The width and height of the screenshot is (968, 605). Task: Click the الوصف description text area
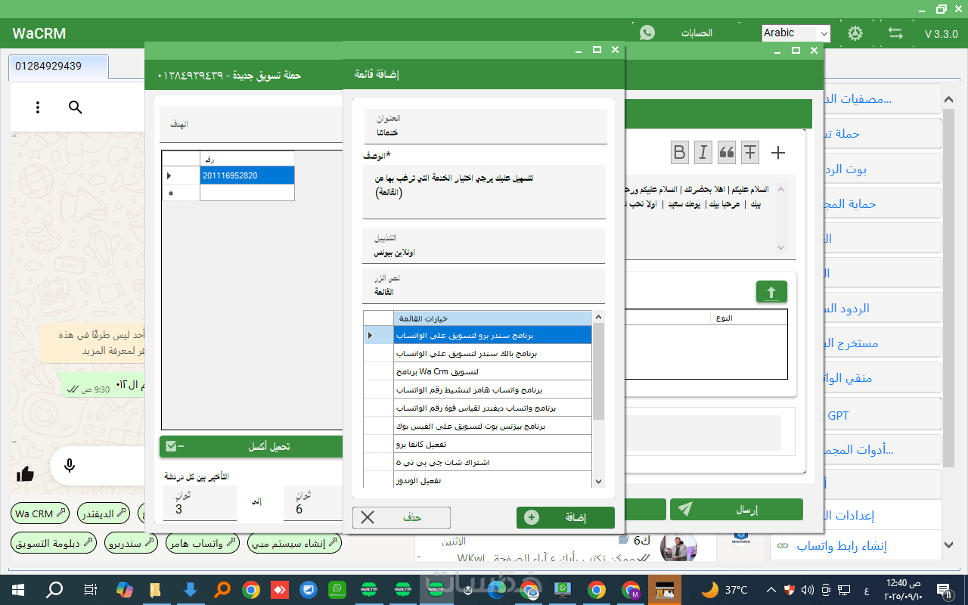(x=484, y=192)
